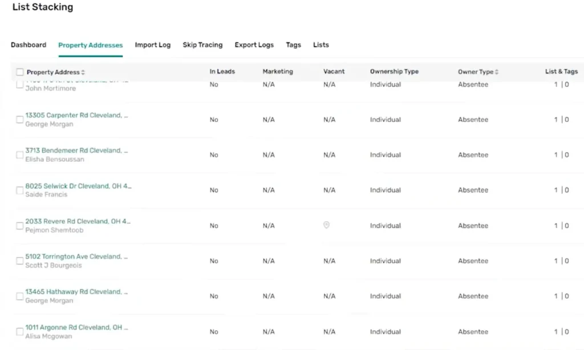Click the Vacant column header

pos(334,71)
